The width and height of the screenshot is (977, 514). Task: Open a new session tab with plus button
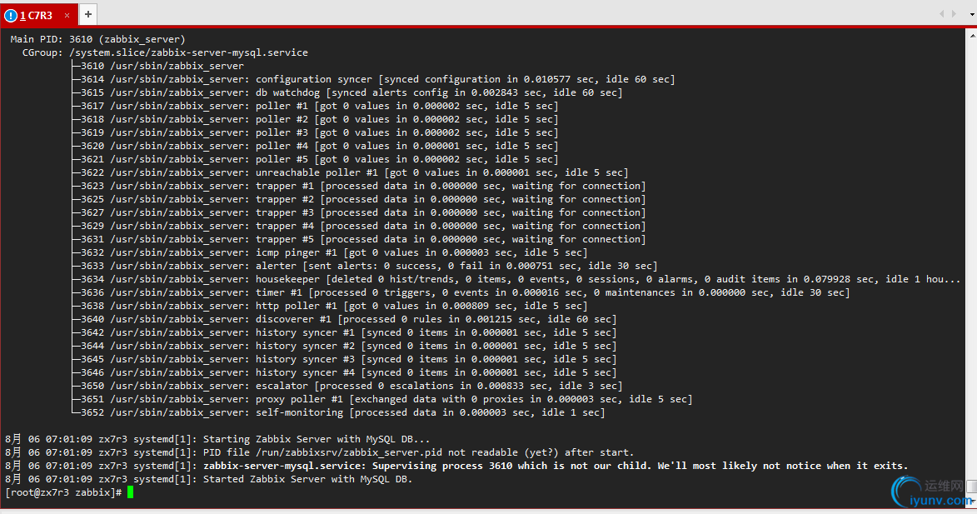click(x=87, y=14)
